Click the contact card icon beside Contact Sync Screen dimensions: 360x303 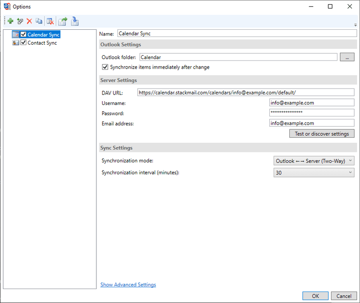(x=16, y=43)
